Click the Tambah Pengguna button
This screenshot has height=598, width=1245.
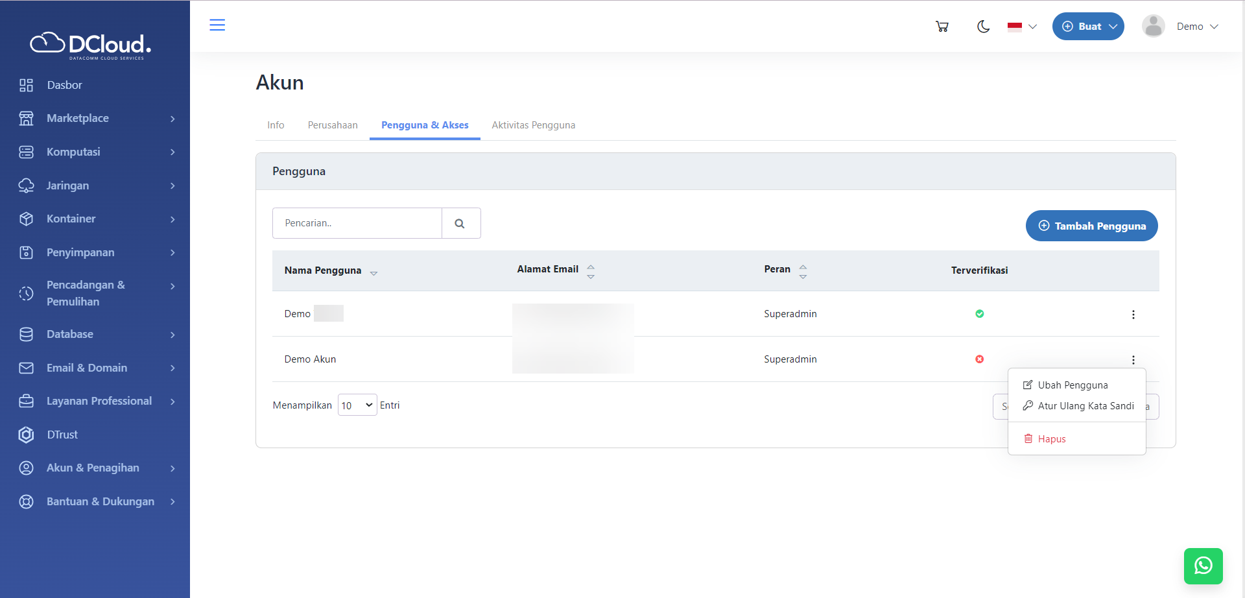pos(1091,226)
